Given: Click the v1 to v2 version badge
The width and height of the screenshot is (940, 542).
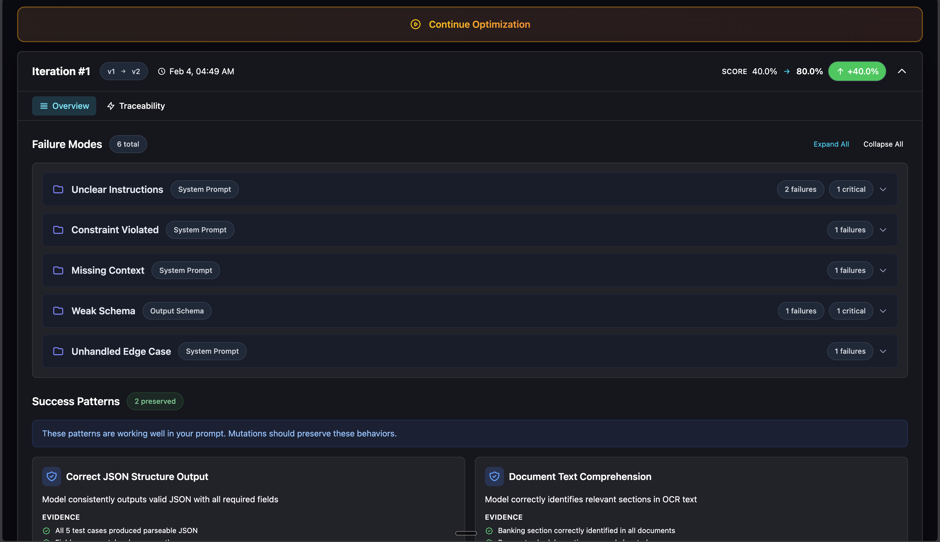Looking at the screenshot, I should click(x=123, y=71).
